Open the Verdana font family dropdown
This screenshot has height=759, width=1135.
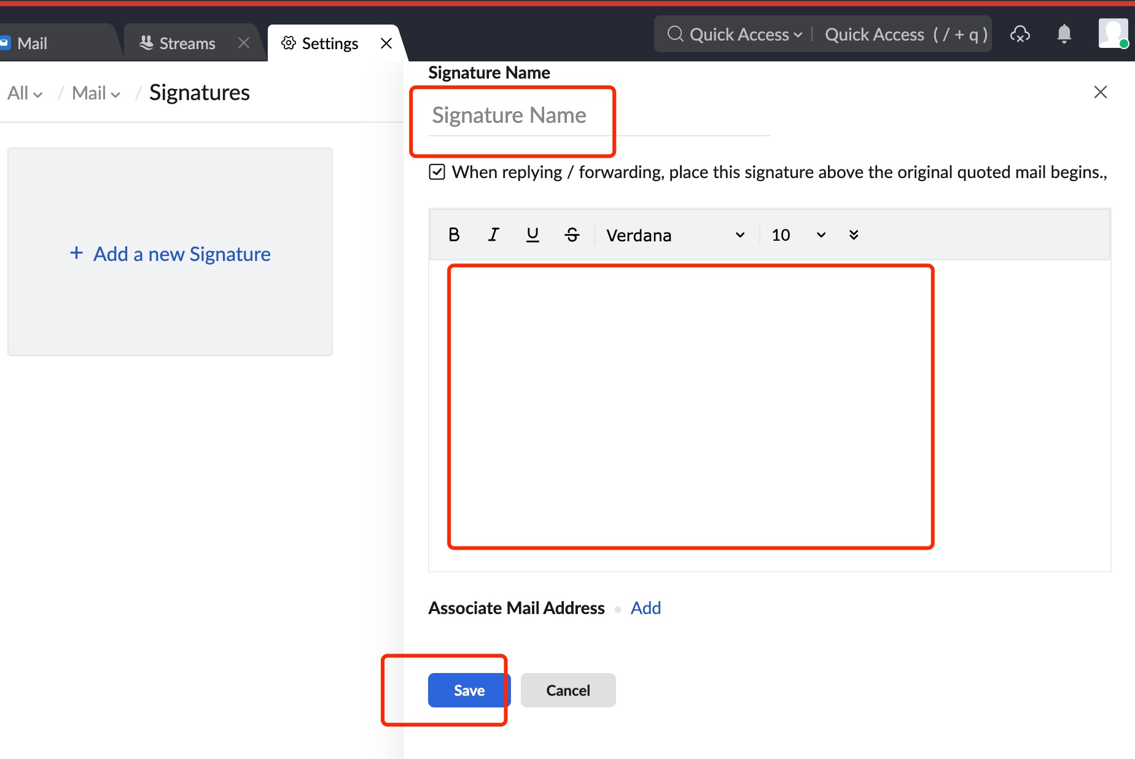point(676,235)
